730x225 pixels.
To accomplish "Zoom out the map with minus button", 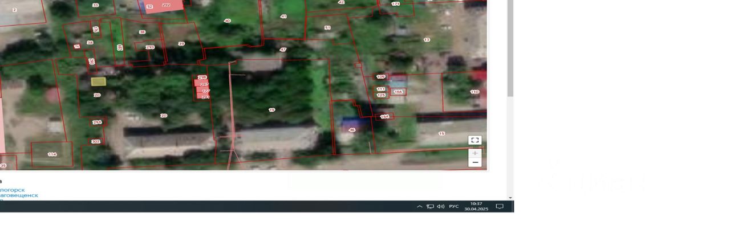I will click(474, 162).
